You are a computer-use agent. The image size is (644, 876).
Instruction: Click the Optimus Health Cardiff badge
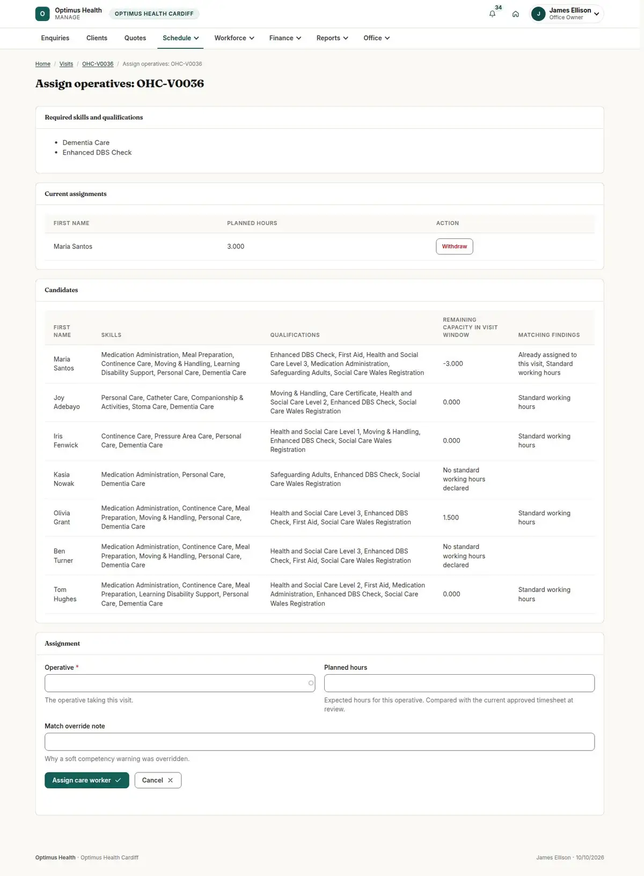tap(154, 14)
